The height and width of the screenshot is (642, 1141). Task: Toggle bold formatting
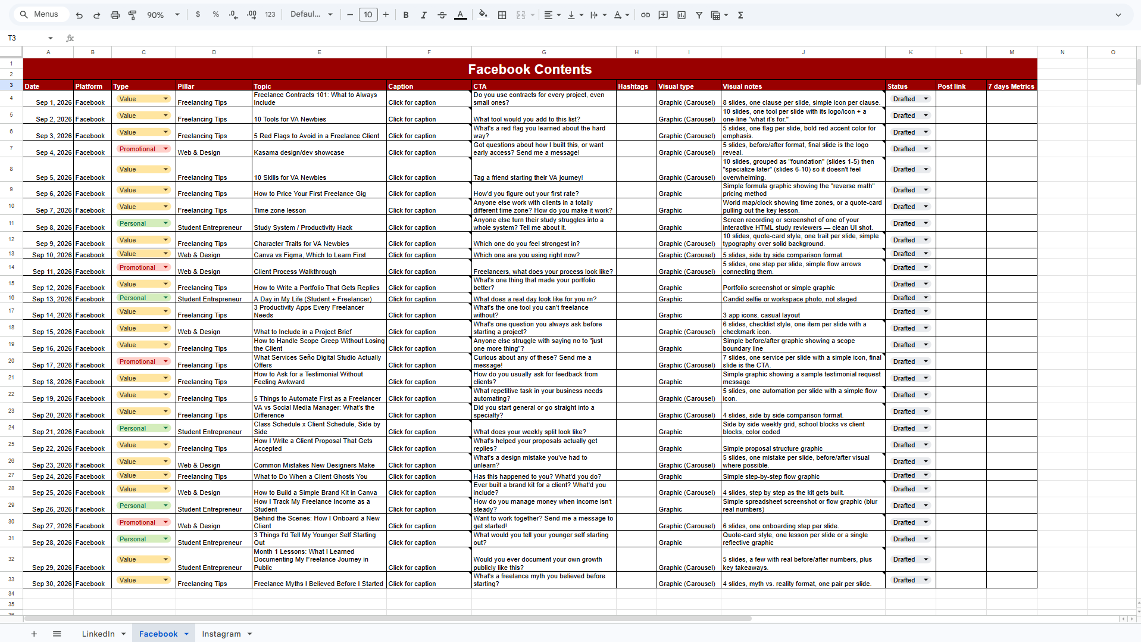(x=406, y=15)
